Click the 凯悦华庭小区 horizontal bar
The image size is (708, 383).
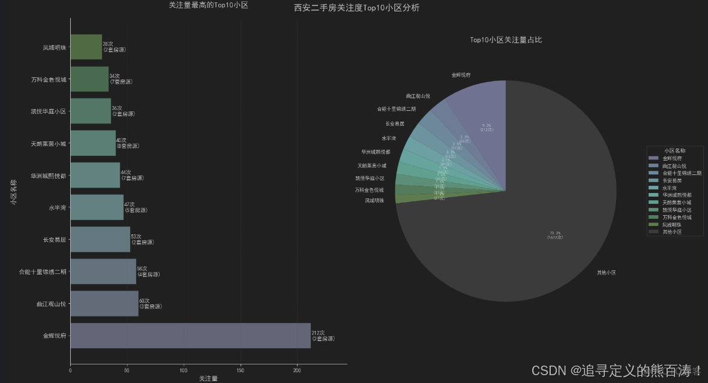tap(91, 111)
